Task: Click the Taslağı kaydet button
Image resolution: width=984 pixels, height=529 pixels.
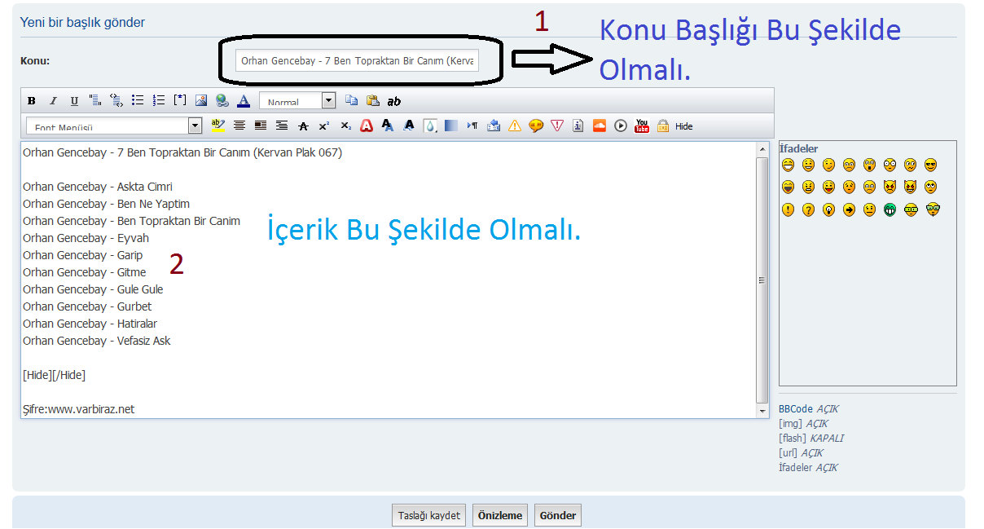Action: (429, 515)
